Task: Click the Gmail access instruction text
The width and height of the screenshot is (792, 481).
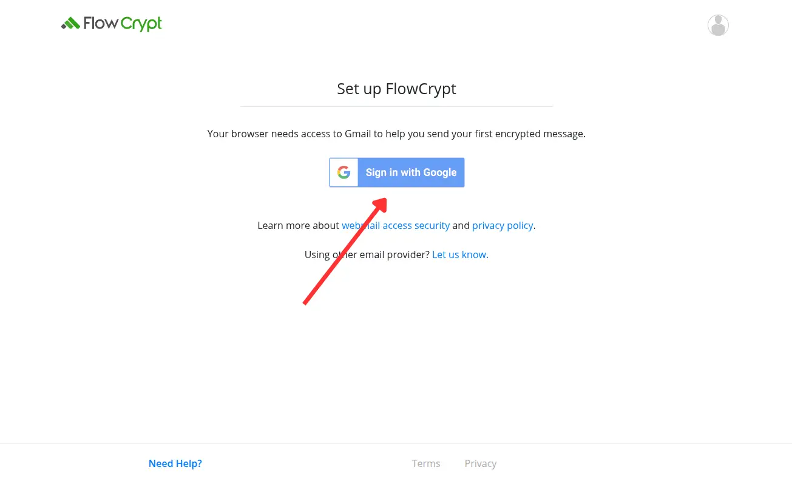Action: click(396, 134)
